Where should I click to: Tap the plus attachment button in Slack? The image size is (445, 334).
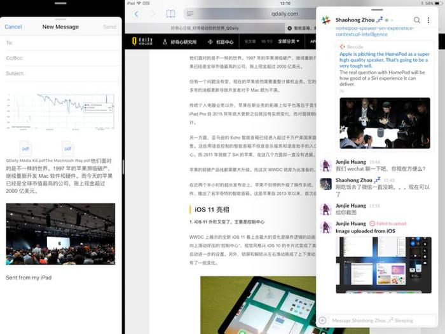point(323,321)
